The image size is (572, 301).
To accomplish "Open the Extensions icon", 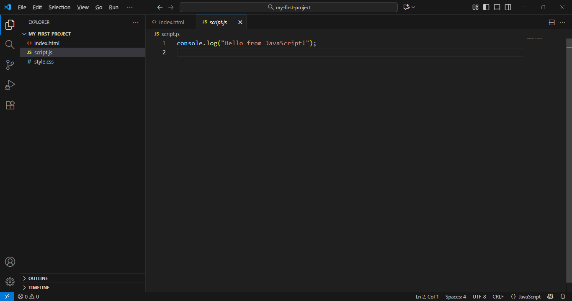I will (x=10, y=105).
